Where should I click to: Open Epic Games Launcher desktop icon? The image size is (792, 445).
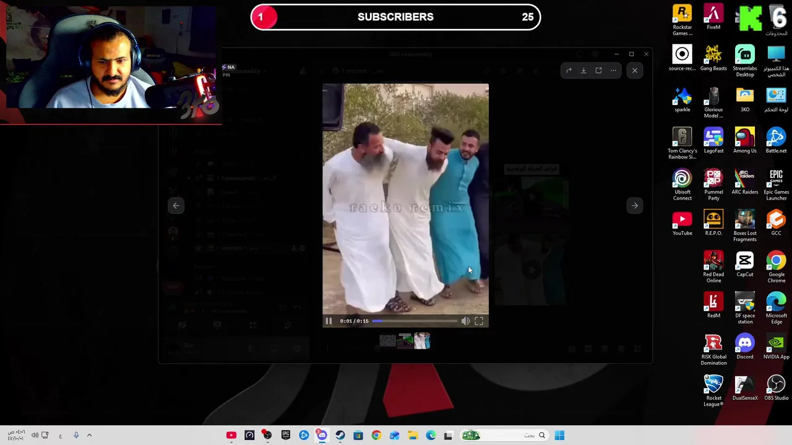pos(776,185)
